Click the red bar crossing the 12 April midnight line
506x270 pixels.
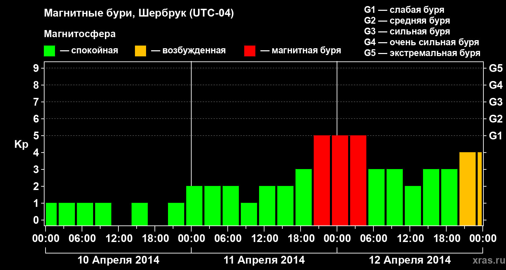point(340,181)
